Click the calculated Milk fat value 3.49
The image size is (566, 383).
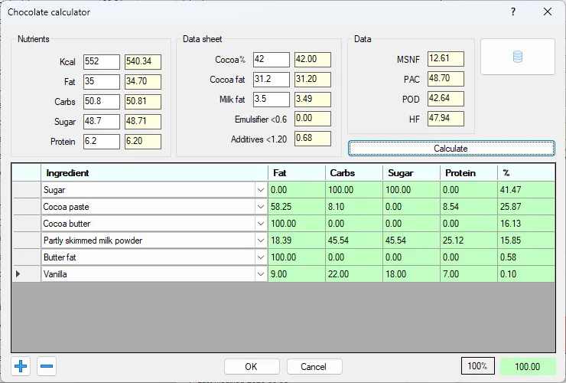tap(313, 100)
